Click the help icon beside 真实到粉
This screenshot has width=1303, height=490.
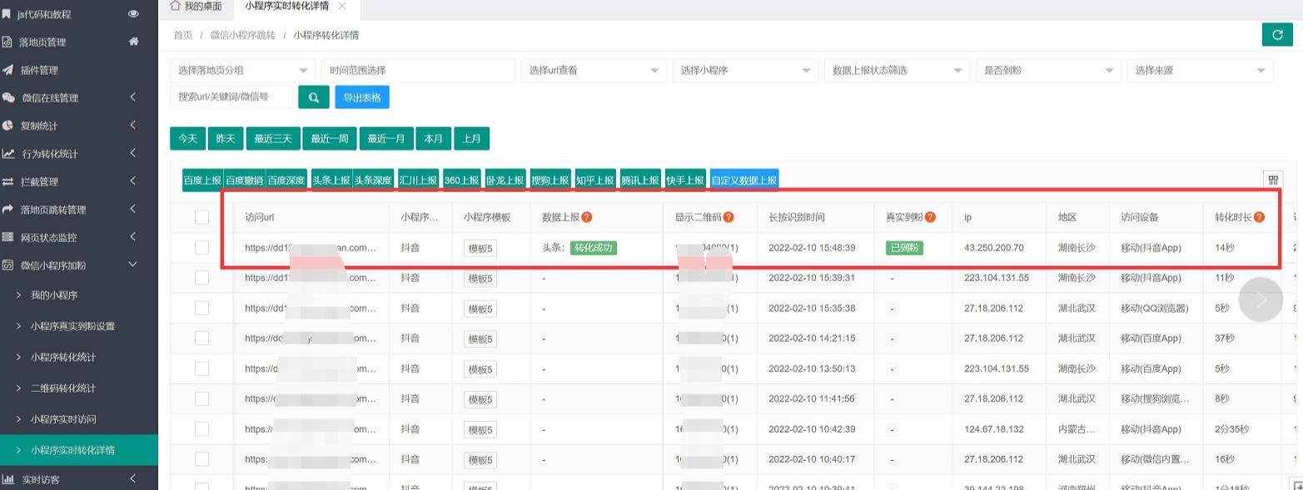point(931,217)
